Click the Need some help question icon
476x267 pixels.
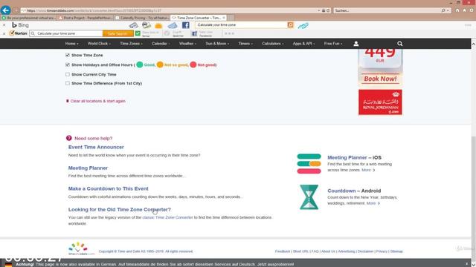pos(69,138)
